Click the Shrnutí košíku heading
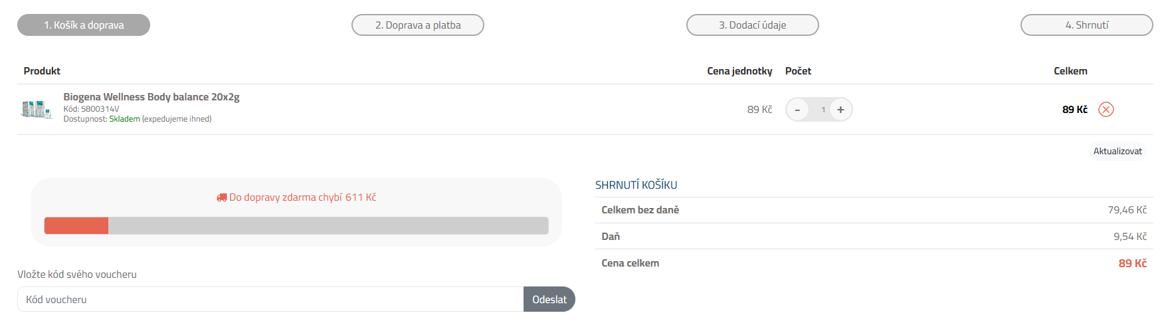The height and width of the screenshot is (333, 1168). point(636,185)
